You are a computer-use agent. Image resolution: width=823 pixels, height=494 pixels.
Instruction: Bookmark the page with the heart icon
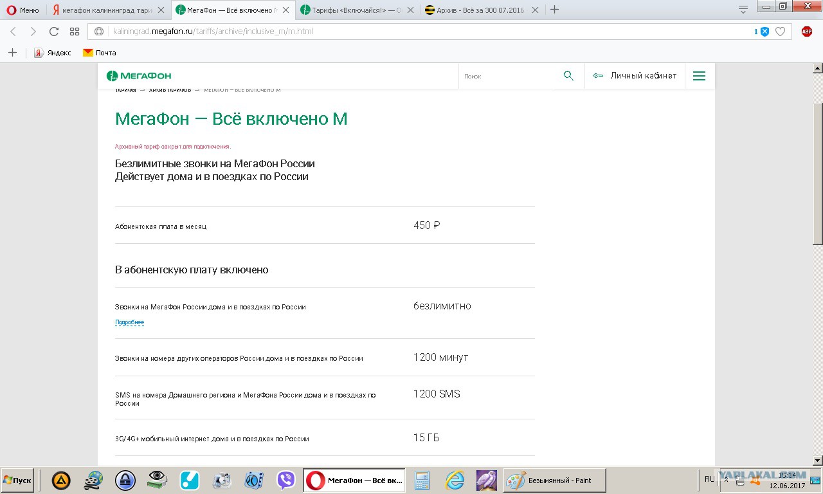coord(780,32)
